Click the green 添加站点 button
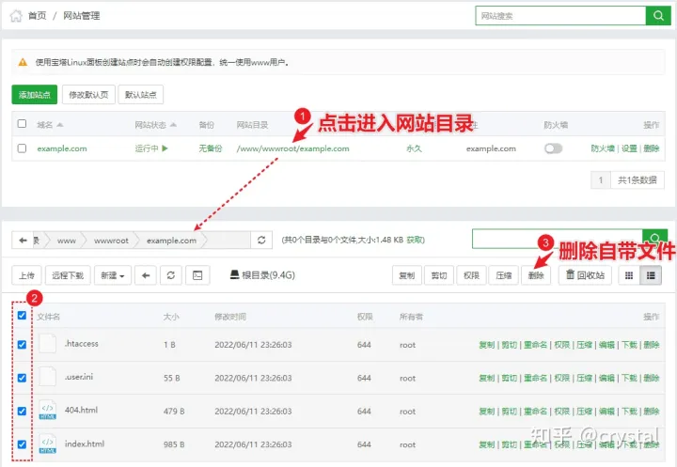The width and height of the screenshot is (677, 467). (35, 95)
